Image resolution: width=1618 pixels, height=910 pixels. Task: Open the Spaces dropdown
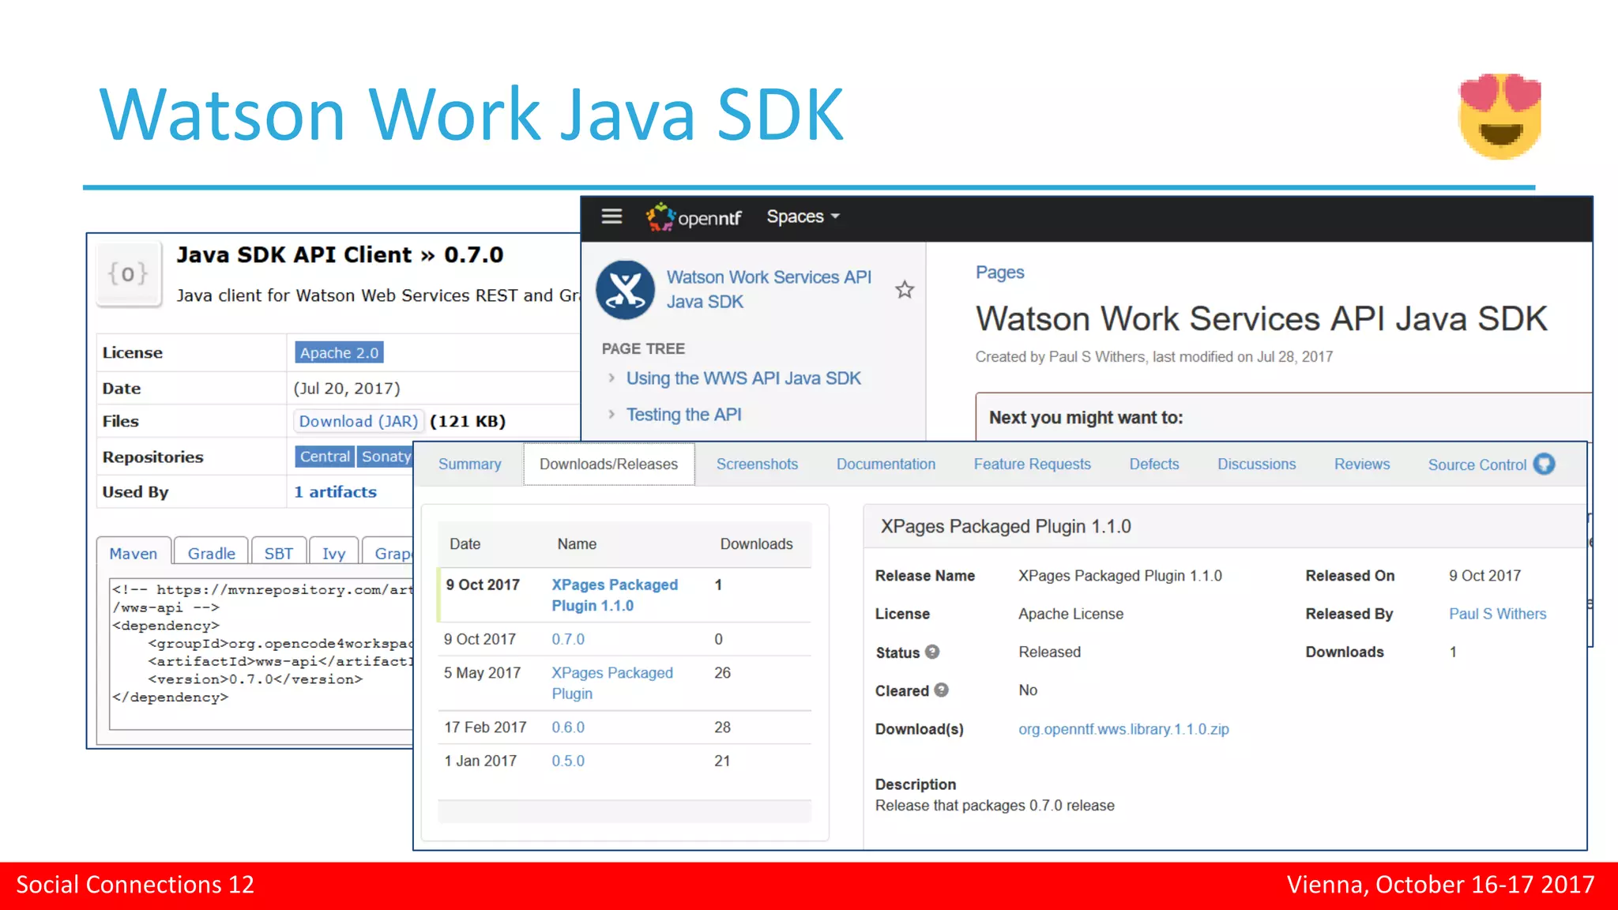[x=803, y=216]
